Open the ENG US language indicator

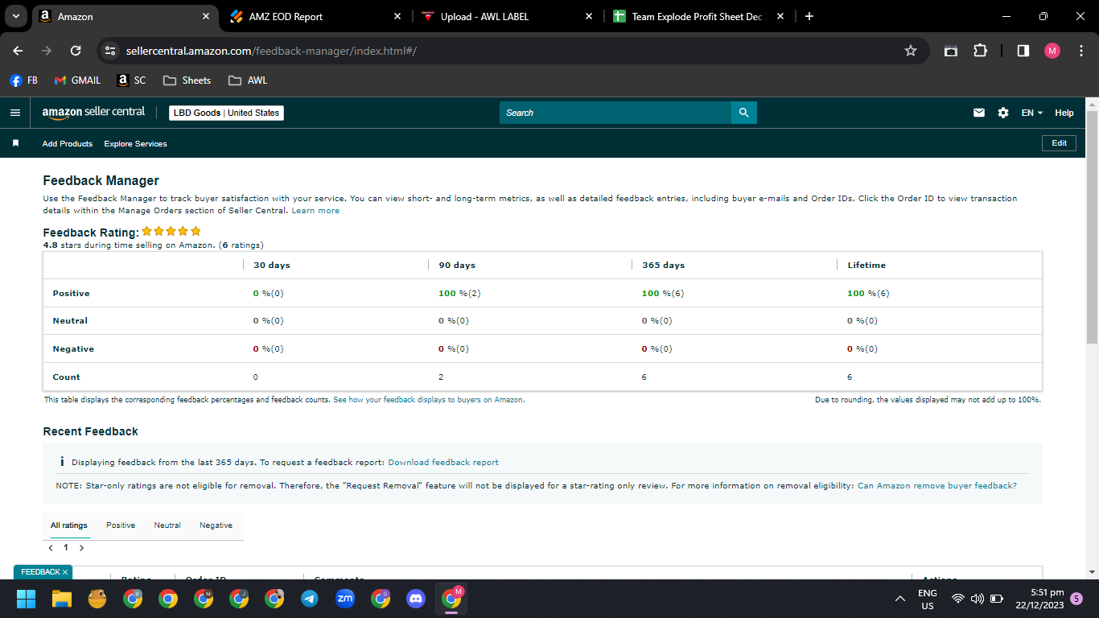tap(928, 599)
